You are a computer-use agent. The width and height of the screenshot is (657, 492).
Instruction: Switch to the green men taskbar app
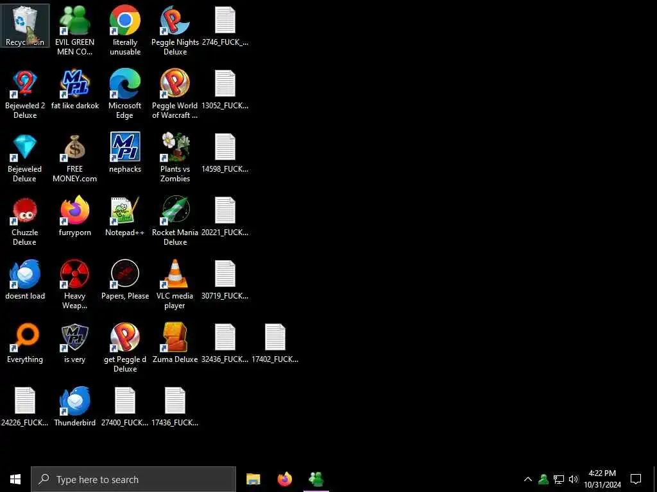pos(316,479)
